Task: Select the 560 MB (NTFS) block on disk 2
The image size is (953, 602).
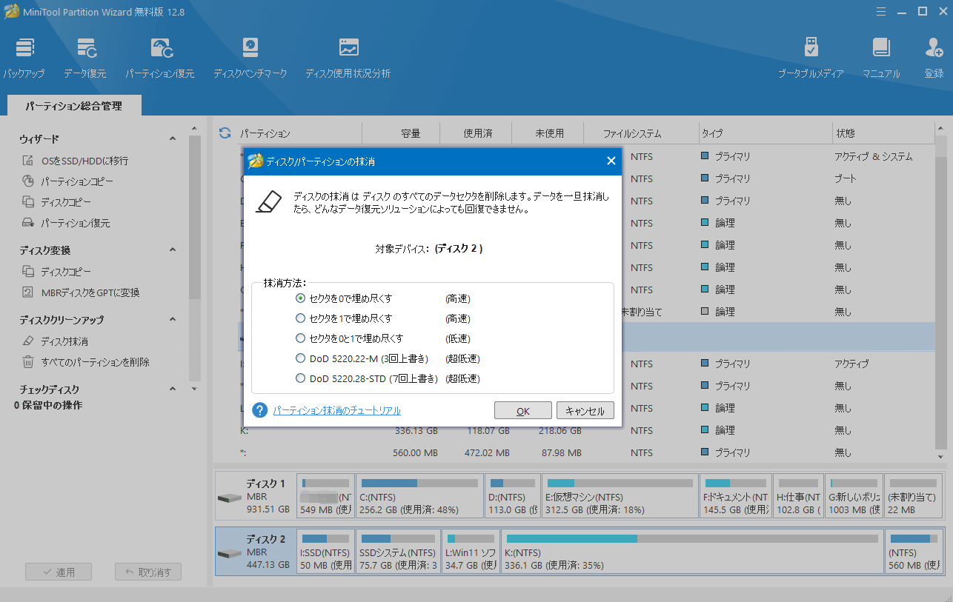Action: (914, 552)
